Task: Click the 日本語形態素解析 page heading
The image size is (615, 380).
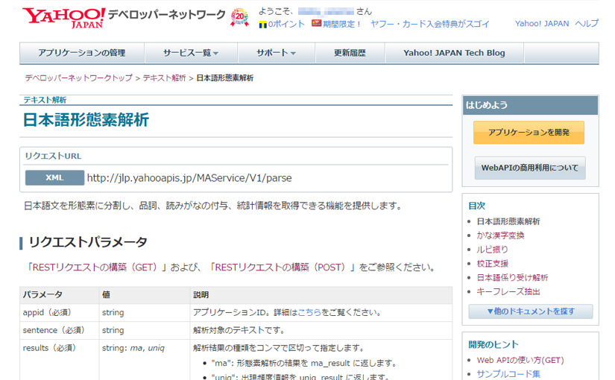Action: coord(86,120)
